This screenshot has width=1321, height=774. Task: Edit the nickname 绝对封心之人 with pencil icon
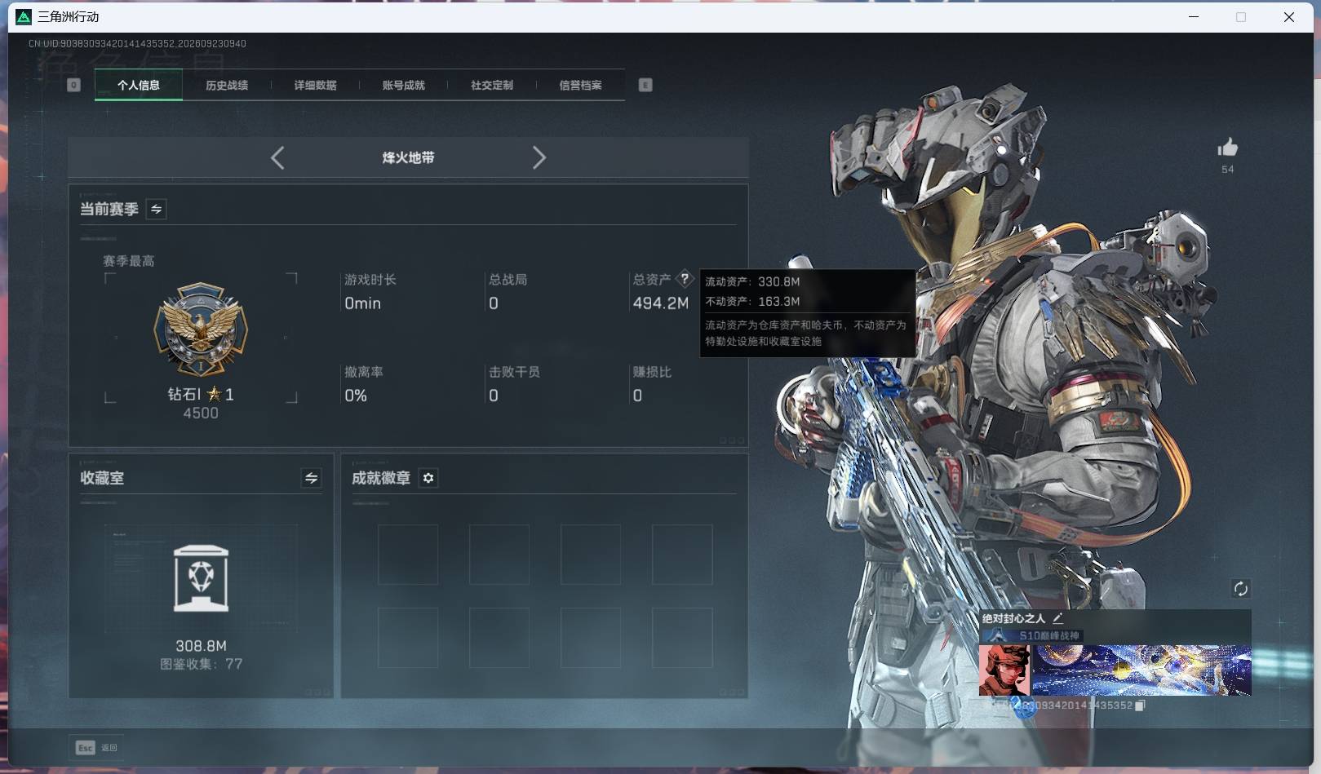pos(1057,618)
